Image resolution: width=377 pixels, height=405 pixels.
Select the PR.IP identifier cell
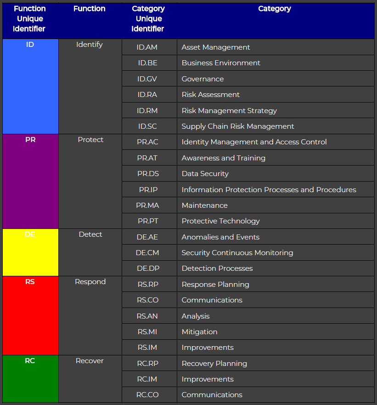pos(149,189)
